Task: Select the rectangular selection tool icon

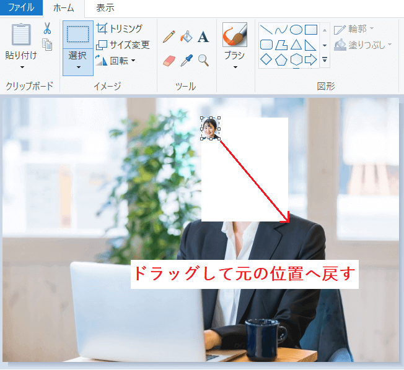Action: tap(78, 34)
